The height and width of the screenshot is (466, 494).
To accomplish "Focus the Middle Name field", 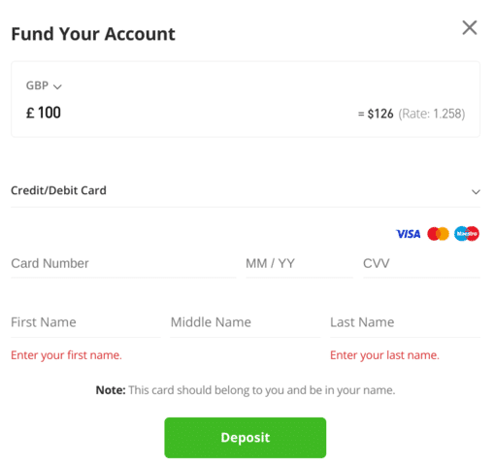I will pyautogui.click(x=246, y=323).
